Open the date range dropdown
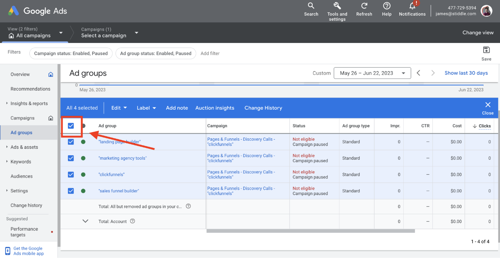Screen dimensions: 500x259 pyautogui.click(x=372, y=73)
